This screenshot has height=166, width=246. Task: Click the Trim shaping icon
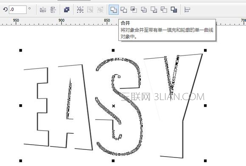(124, 10)
